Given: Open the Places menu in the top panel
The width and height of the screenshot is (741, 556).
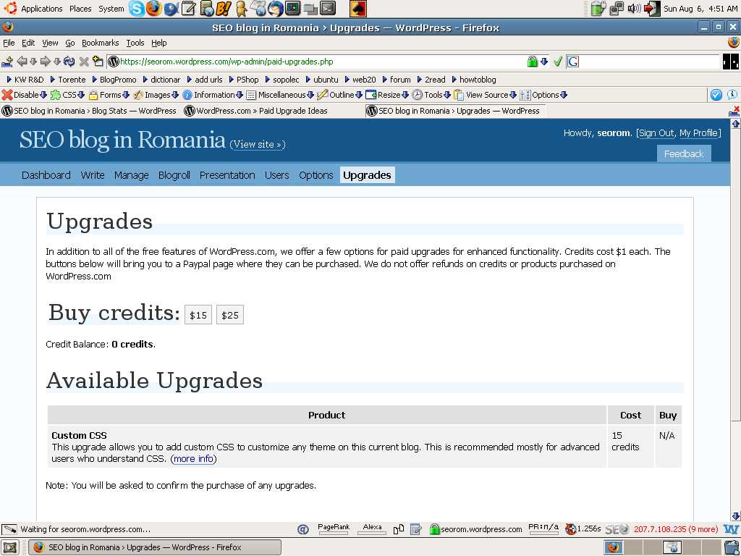Looking at the screenshot, I should click(80, 9).
